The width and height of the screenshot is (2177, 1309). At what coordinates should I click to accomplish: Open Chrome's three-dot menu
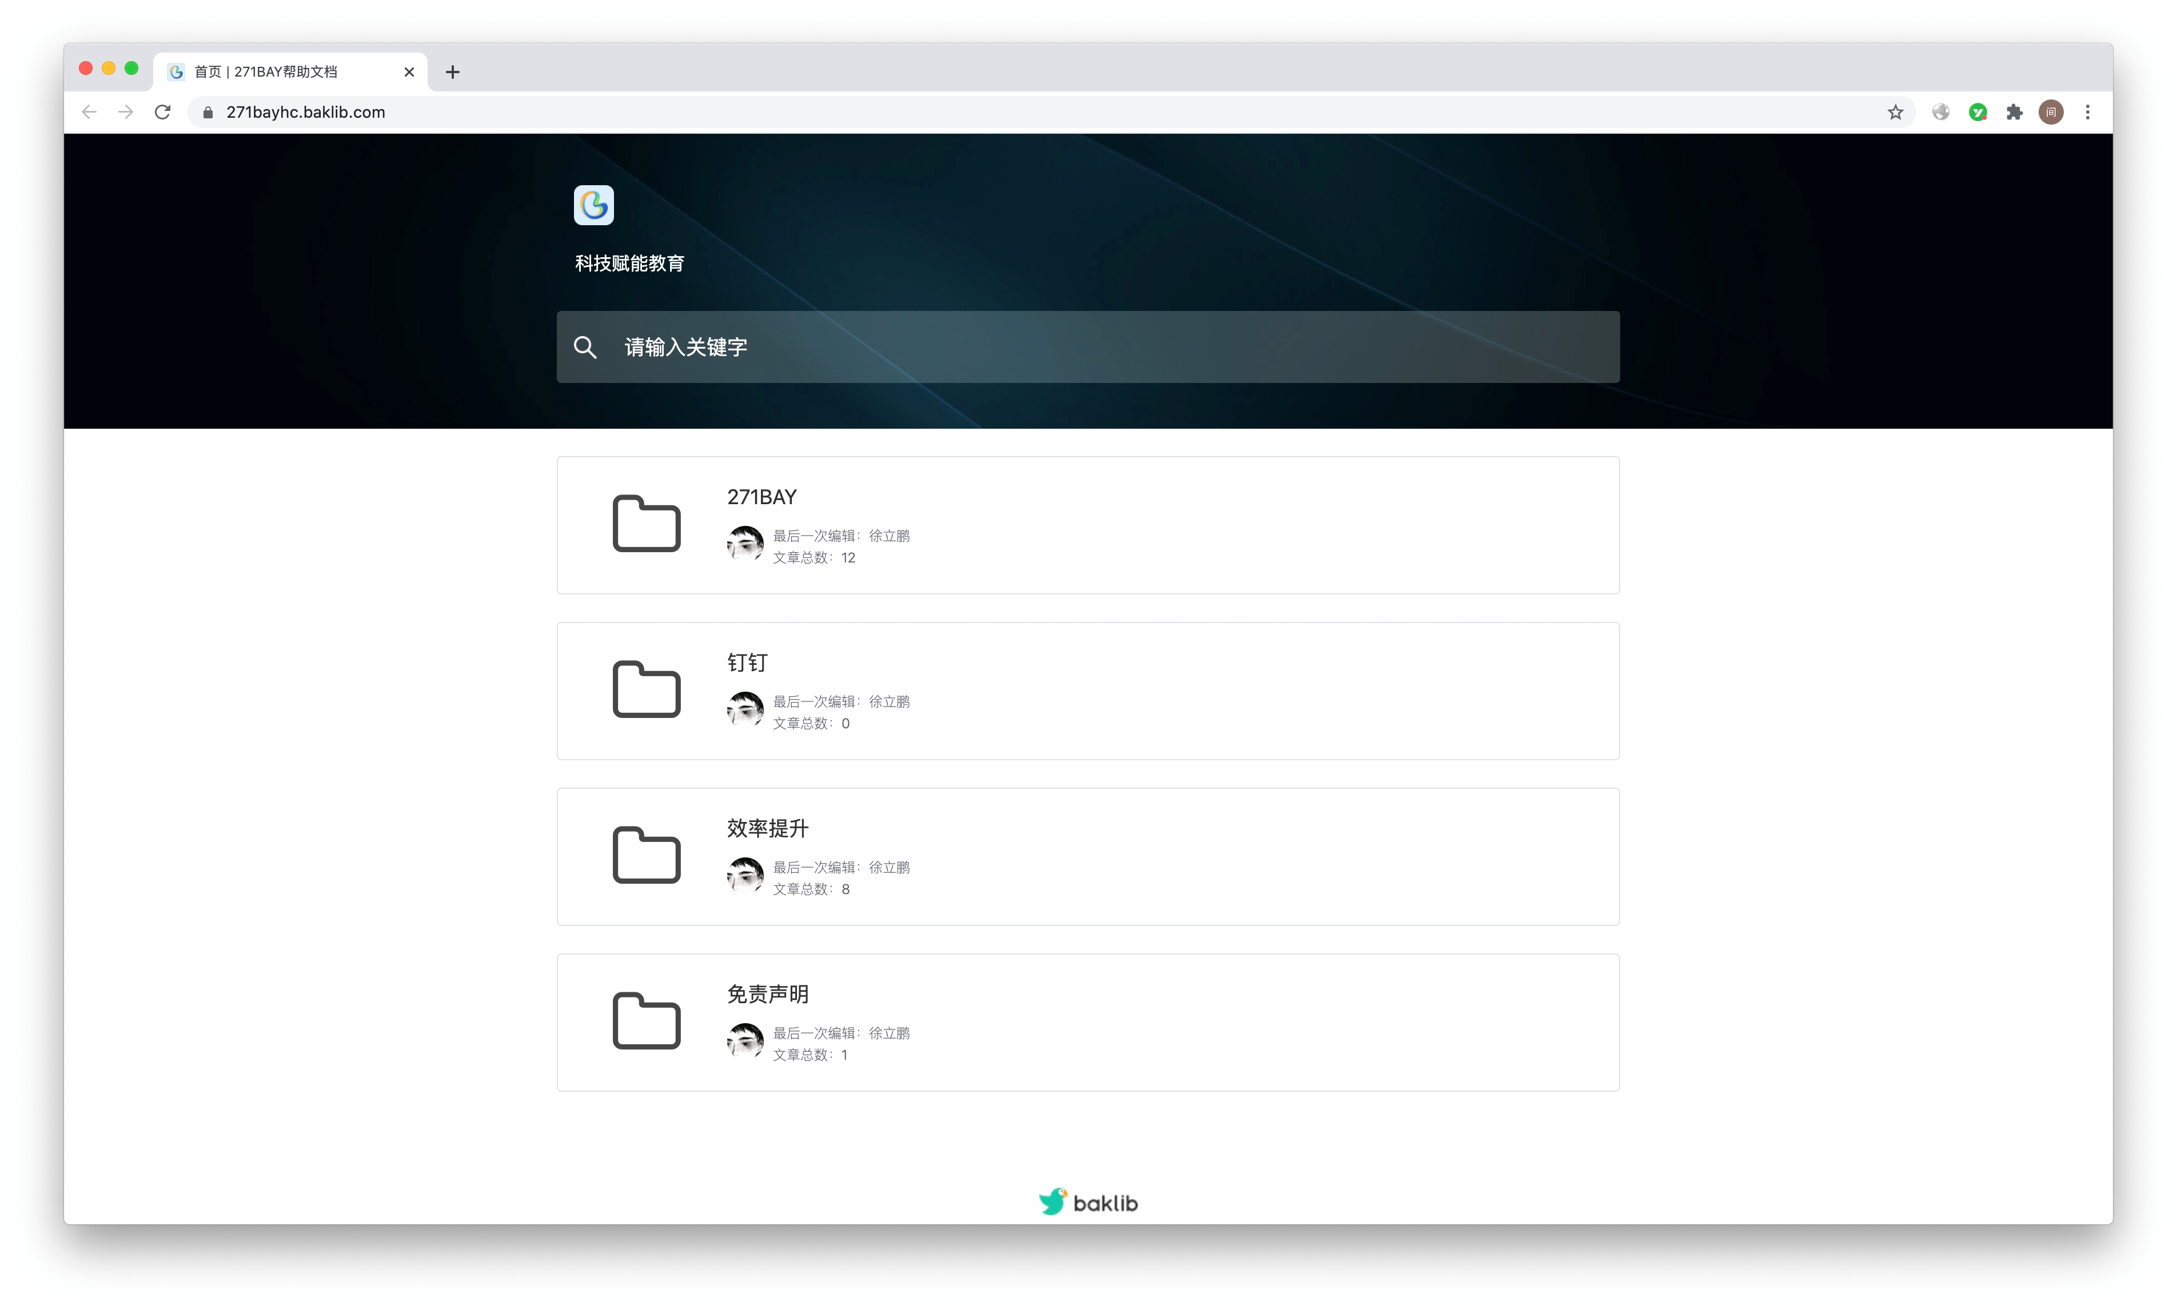[2087, 112]
